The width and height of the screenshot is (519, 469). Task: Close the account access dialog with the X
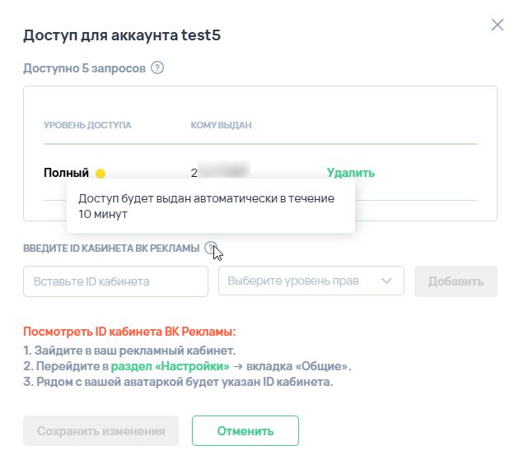pyautogui.click(x=497, y=25)
